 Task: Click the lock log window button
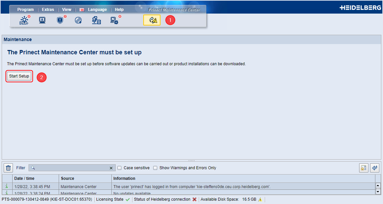click(x=363, y=168)
